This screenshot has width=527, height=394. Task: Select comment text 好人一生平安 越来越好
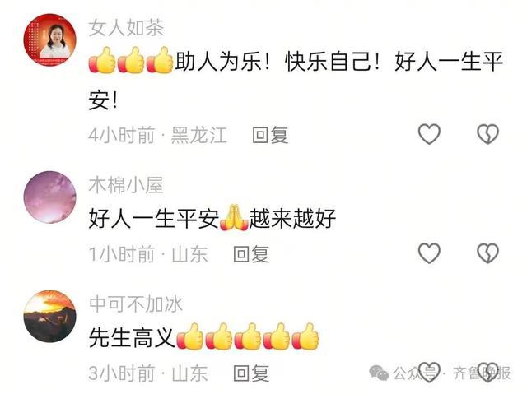coord(212,218)
